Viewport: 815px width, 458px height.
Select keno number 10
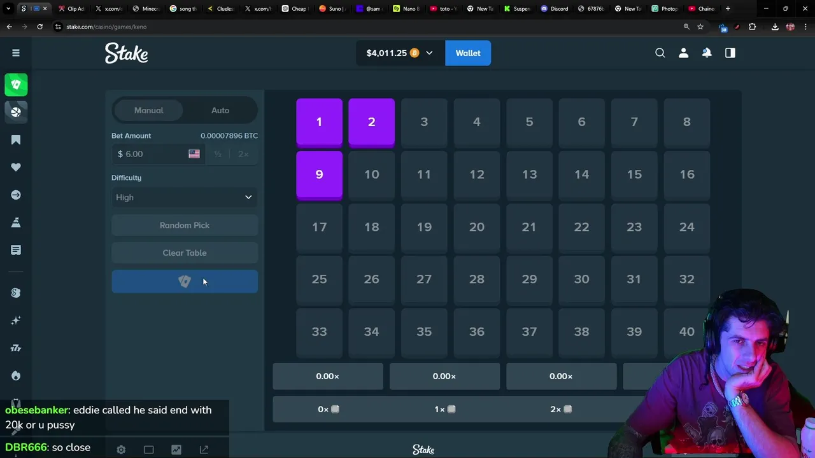[372, 175]
